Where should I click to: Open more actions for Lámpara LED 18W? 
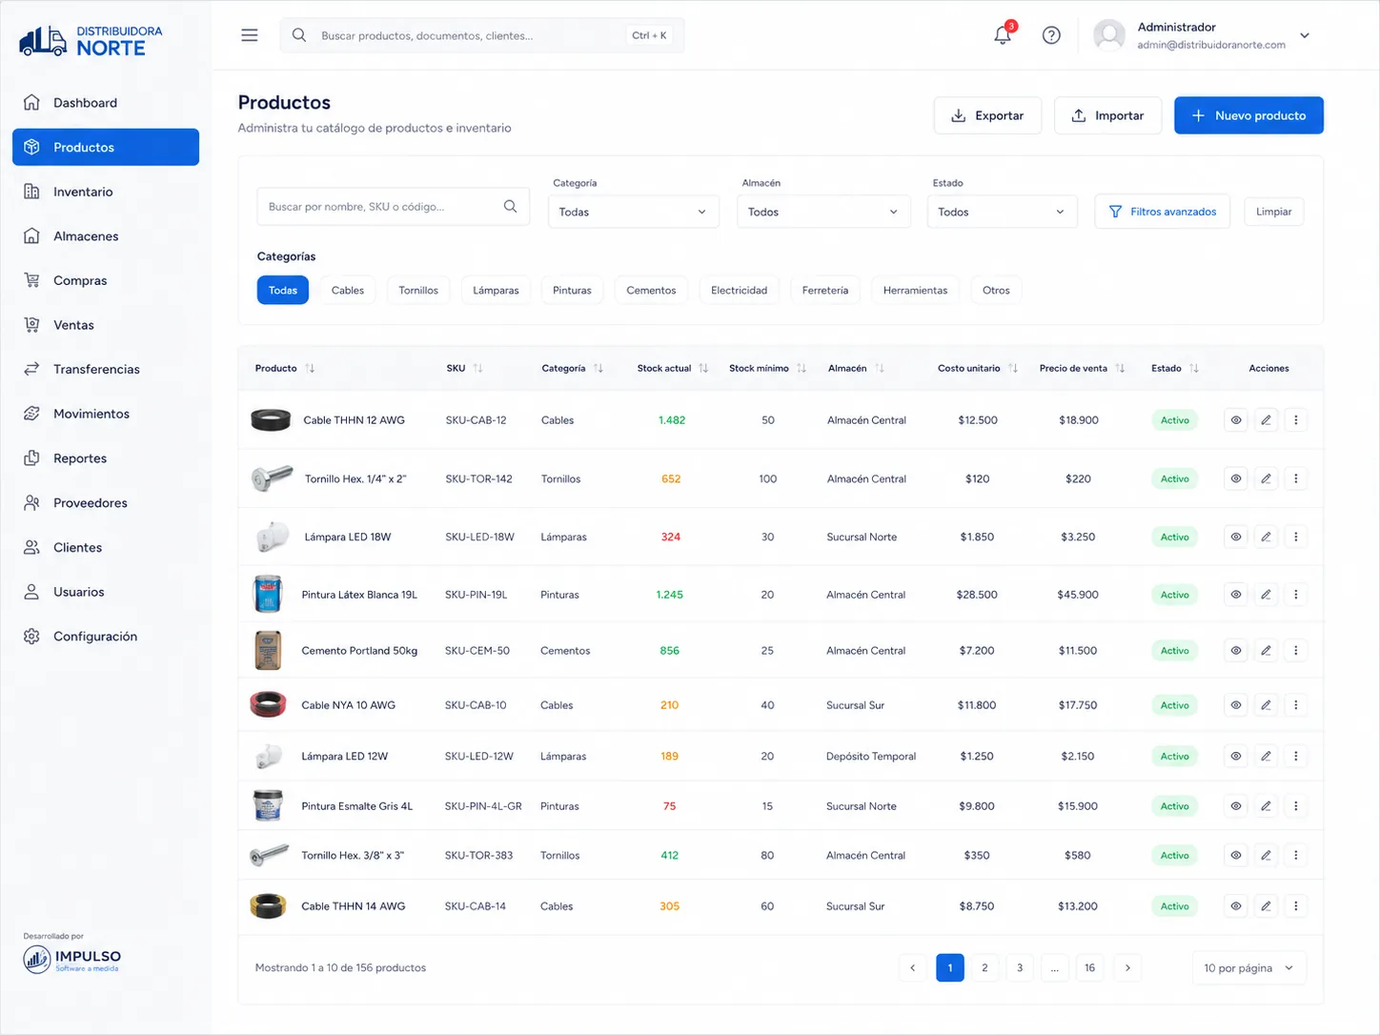click(x=1296, y=537)
